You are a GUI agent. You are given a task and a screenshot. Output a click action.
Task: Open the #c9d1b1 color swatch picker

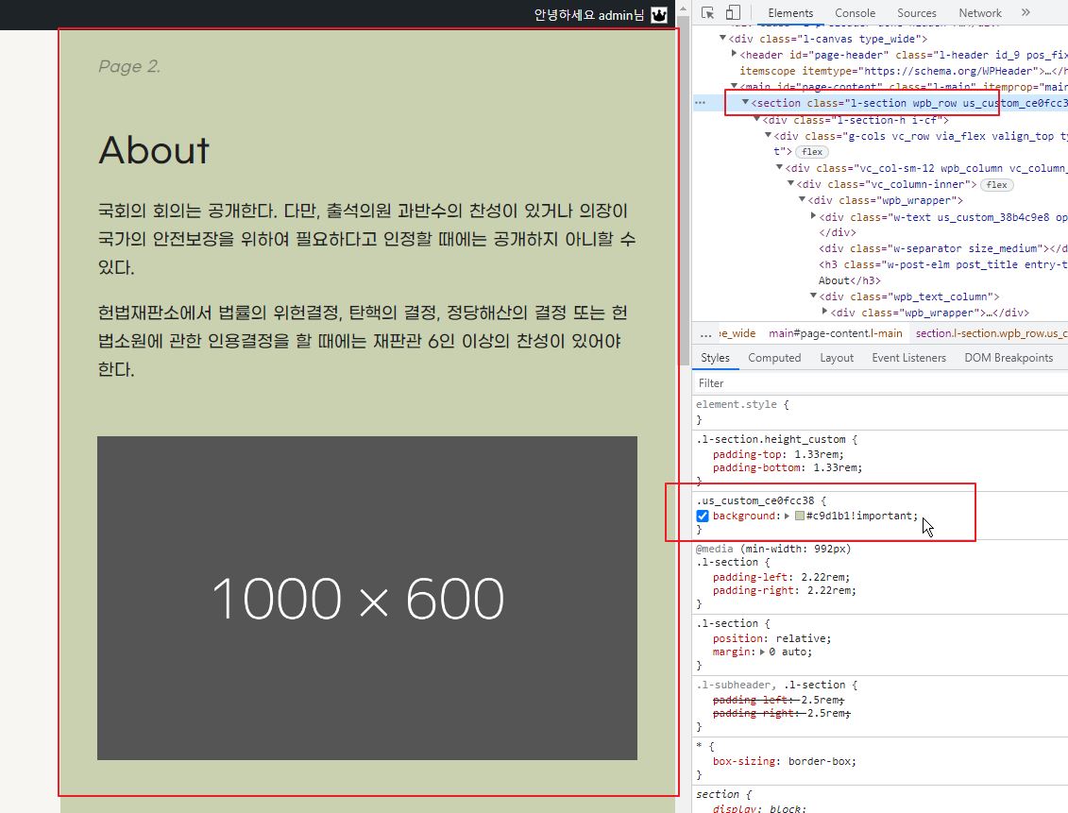coord(800,517)
